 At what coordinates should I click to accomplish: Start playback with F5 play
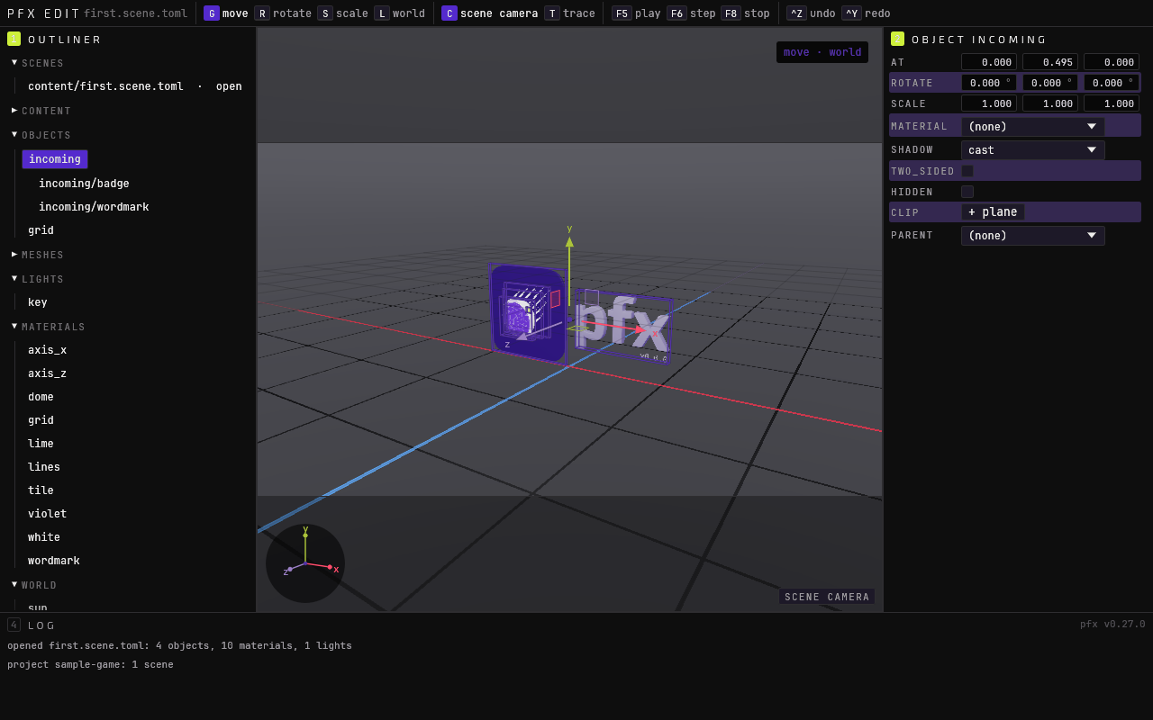point(636,13)
